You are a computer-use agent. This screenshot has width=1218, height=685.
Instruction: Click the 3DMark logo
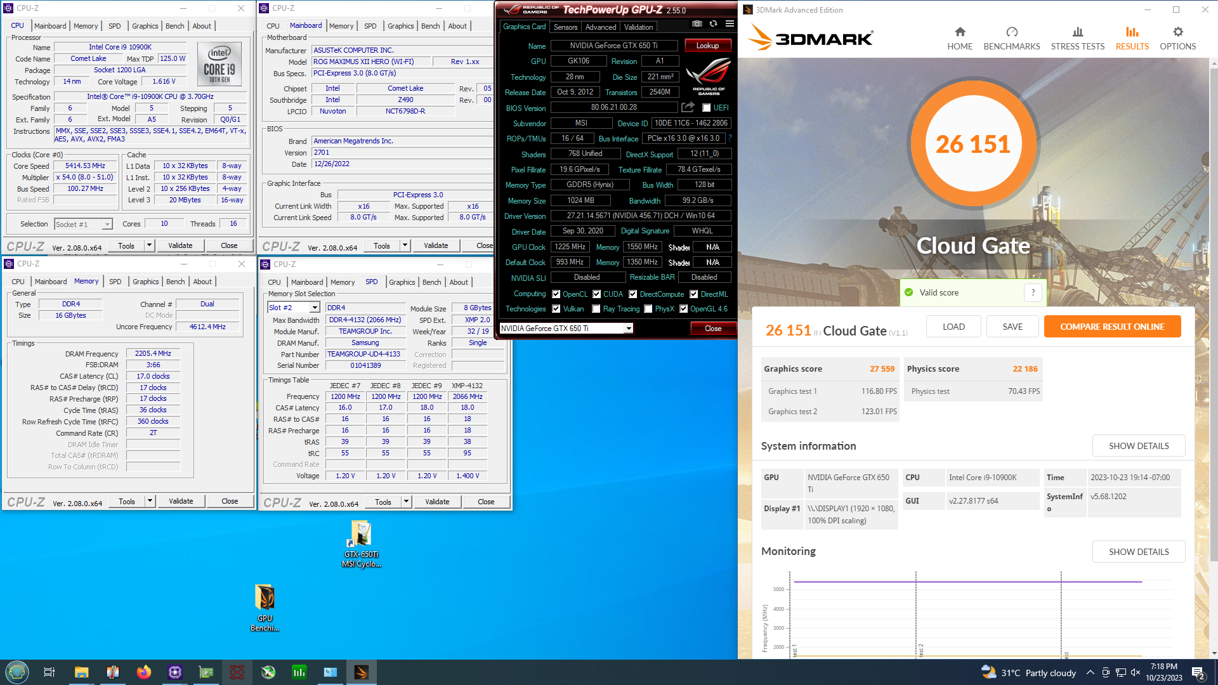coord(810,38)
